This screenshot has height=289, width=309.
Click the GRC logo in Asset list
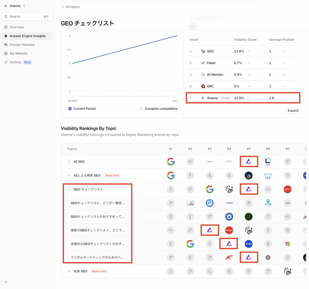[203, 86]
